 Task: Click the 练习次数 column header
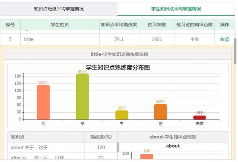(x=156, y=25)
